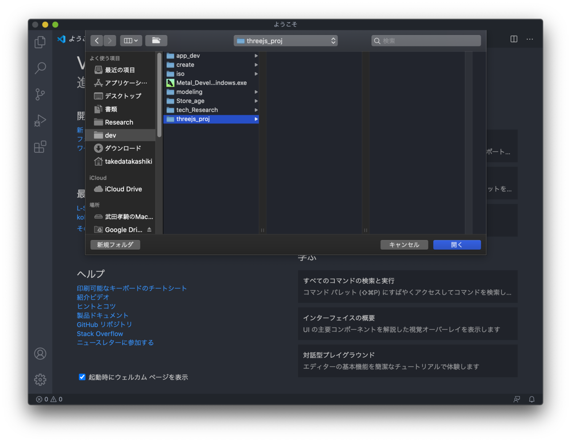
Task: Eject the Google Drive volume
Action: pyautogui.click(x=149, y=229)
